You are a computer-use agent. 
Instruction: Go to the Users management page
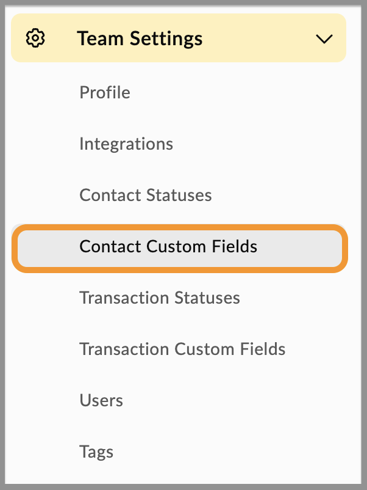click(101, 401)
